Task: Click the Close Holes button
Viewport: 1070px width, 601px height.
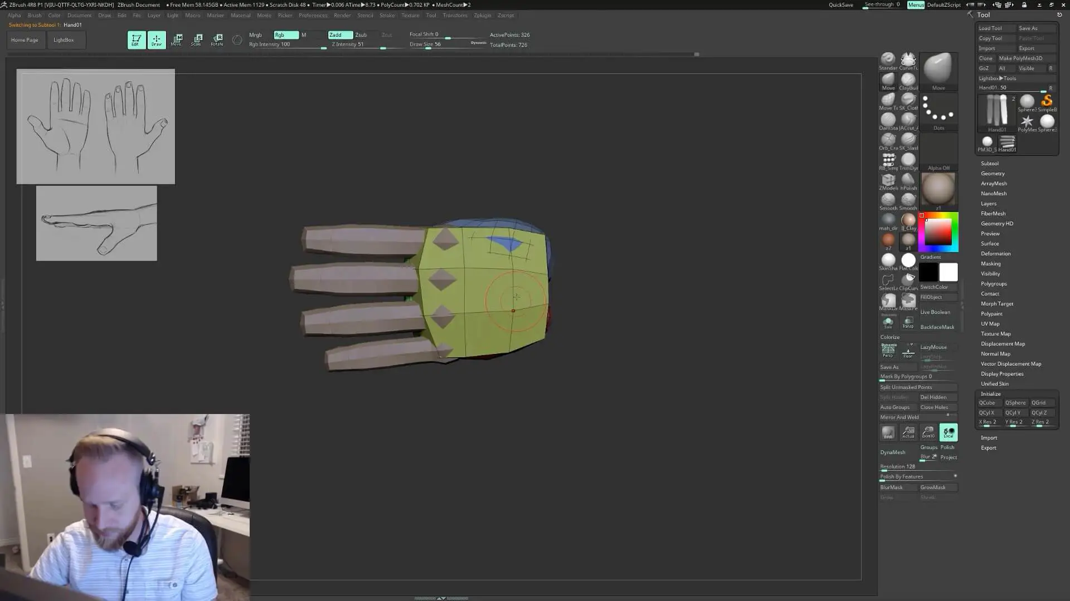Action: point(938,407)
